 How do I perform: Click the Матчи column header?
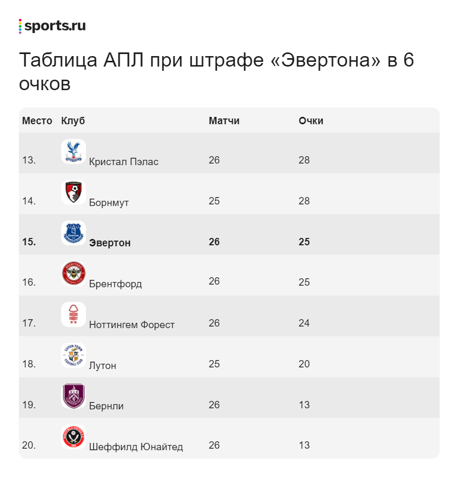tap(224, 121)
